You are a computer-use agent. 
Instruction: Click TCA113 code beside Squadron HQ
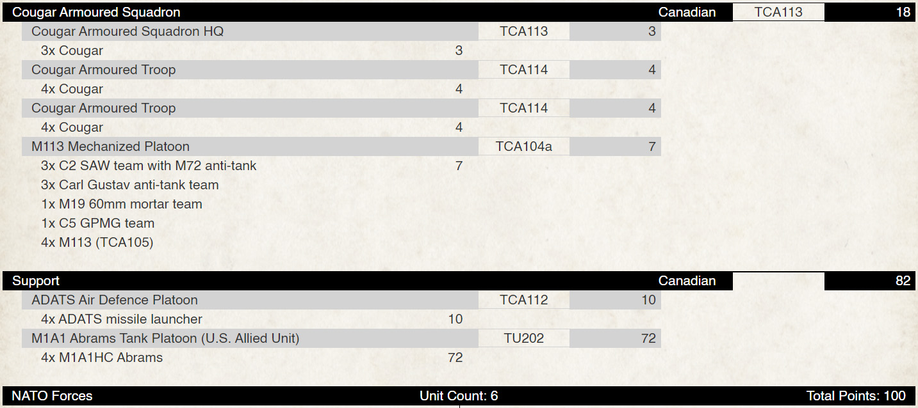524,31
